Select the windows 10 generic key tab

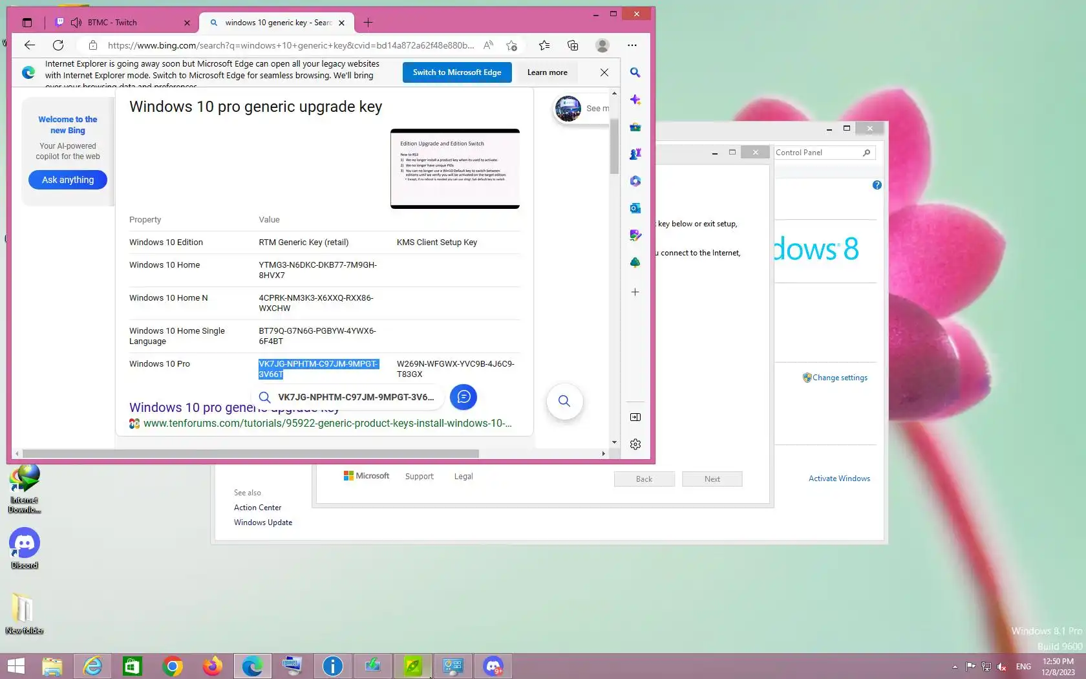[277, 23]
